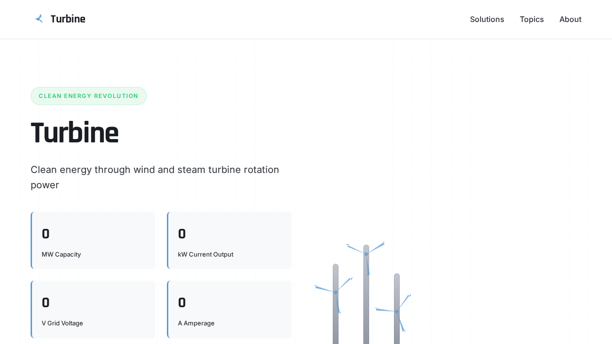Click the leftmost wind turbine's rotor hub
Image resolution: width=612 pixels, height=344 pixels.
336,292
